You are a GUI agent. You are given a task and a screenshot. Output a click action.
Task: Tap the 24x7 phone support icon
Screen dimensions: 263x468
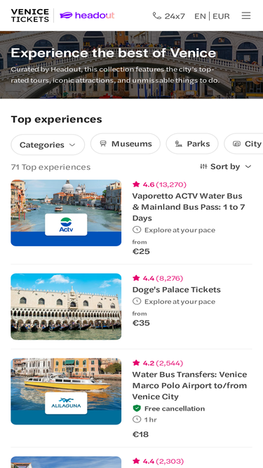(157, 15)
